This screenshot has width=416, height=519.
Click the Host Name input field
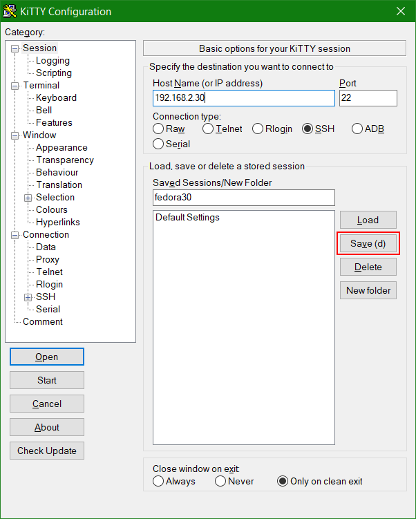pyautogui.click(x=243, y=98)
